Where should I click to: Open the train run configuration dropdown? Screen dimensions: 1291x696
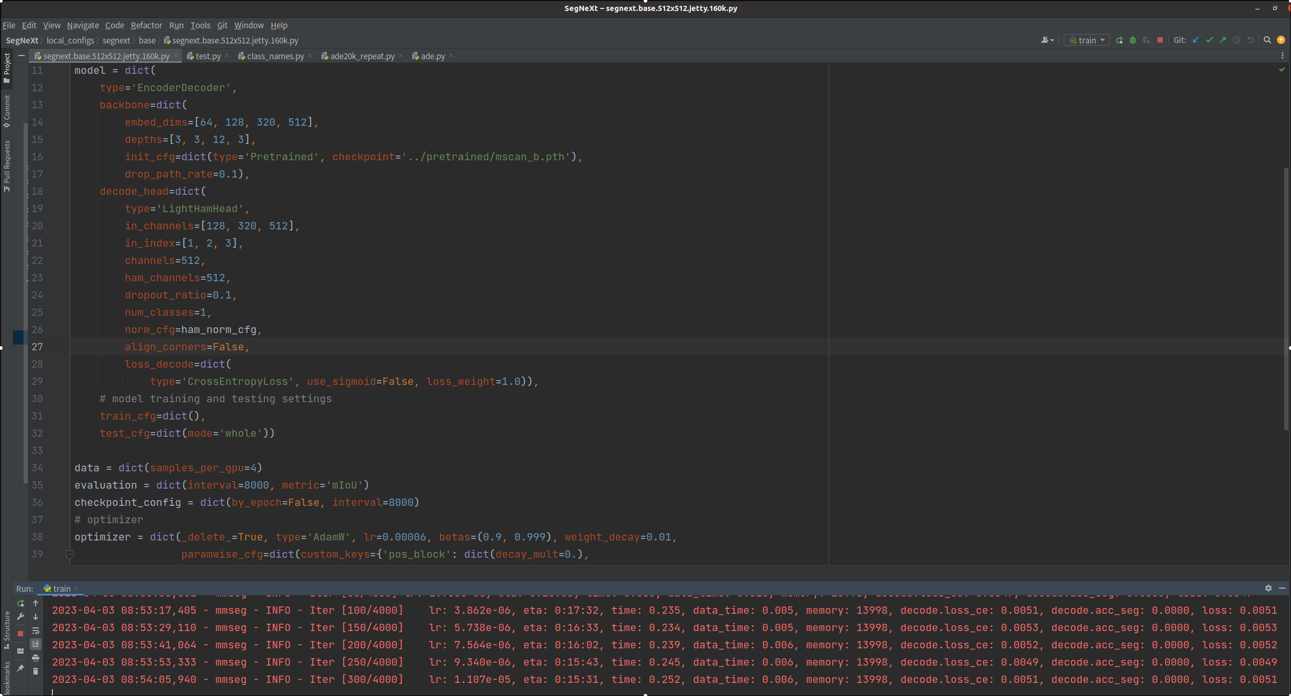click(1102, 40)
